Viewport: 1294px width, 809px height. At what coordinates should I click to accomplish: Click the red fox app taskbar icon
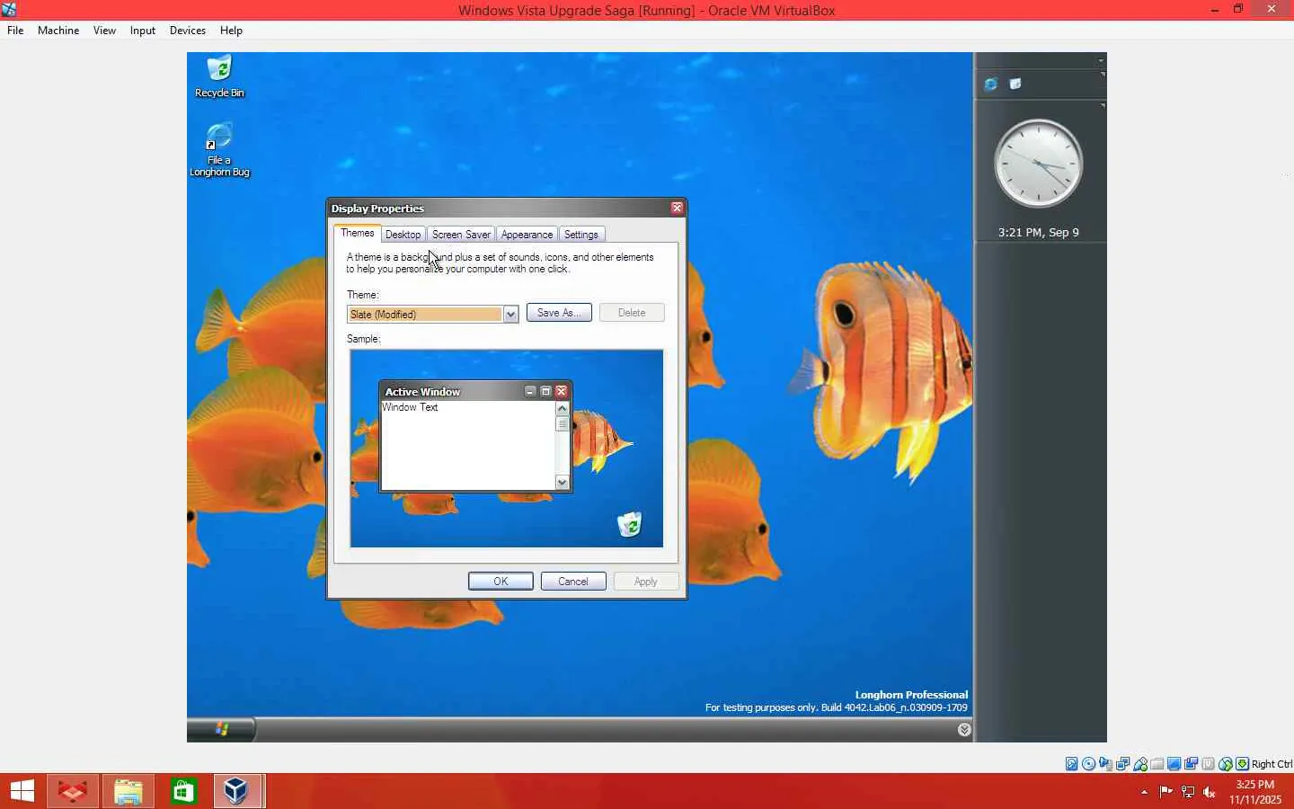tap(73, 791)
